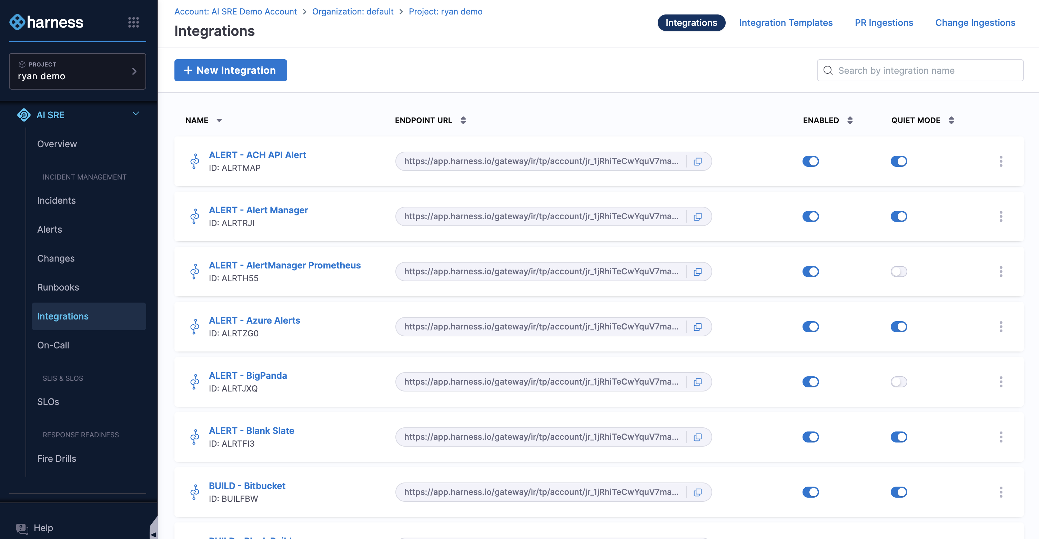Go to Organization: default breadcrumb
1039x539 pixels.
click(x=353, y=11)
